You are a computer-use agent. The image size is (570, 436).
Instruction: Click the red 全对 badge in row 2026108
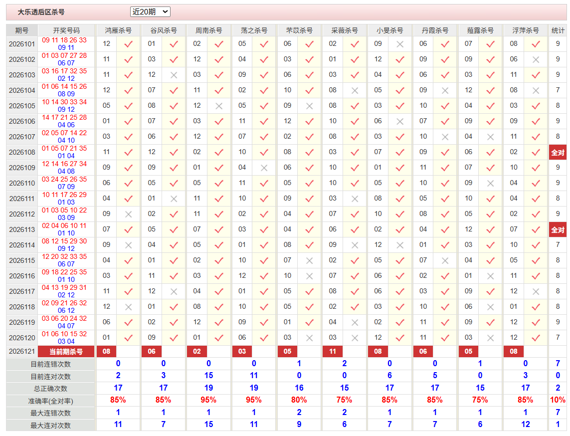pos(558,153)
